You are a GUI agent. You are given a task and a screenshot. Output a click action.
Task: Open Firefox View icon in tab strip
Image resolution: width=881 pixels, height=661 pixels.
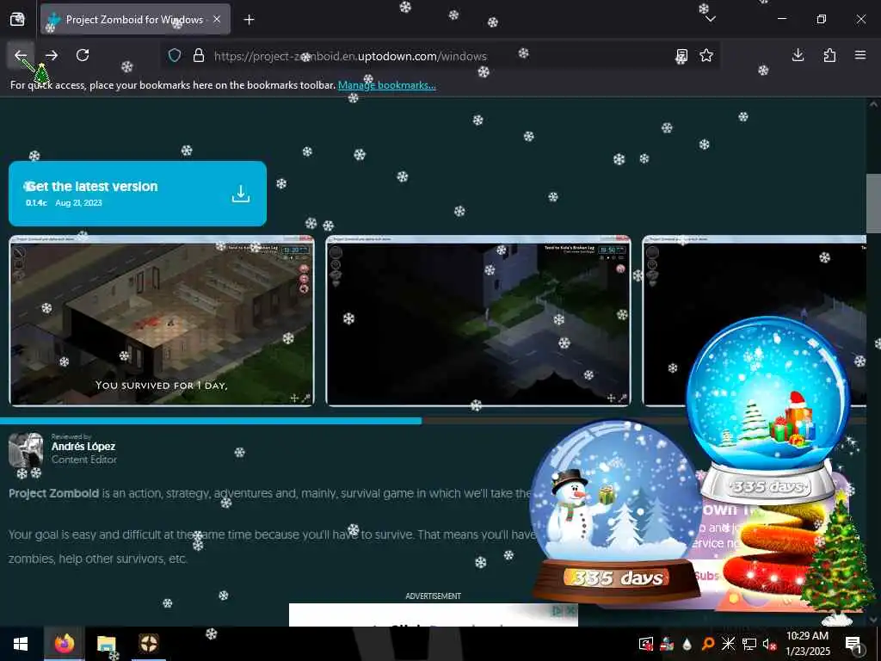[17, 19]
